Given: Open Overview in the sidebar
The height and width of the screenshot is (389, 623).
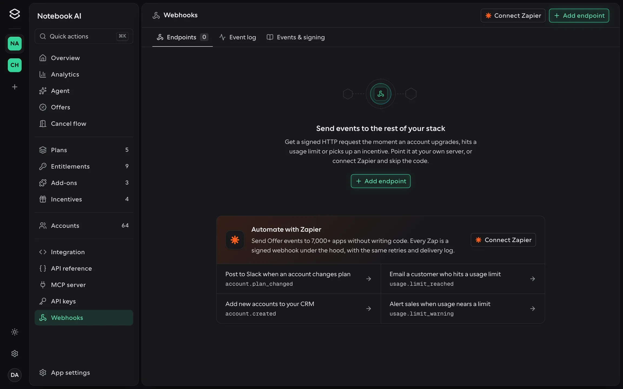Looking at the screenshot, I should click(84, 58).
